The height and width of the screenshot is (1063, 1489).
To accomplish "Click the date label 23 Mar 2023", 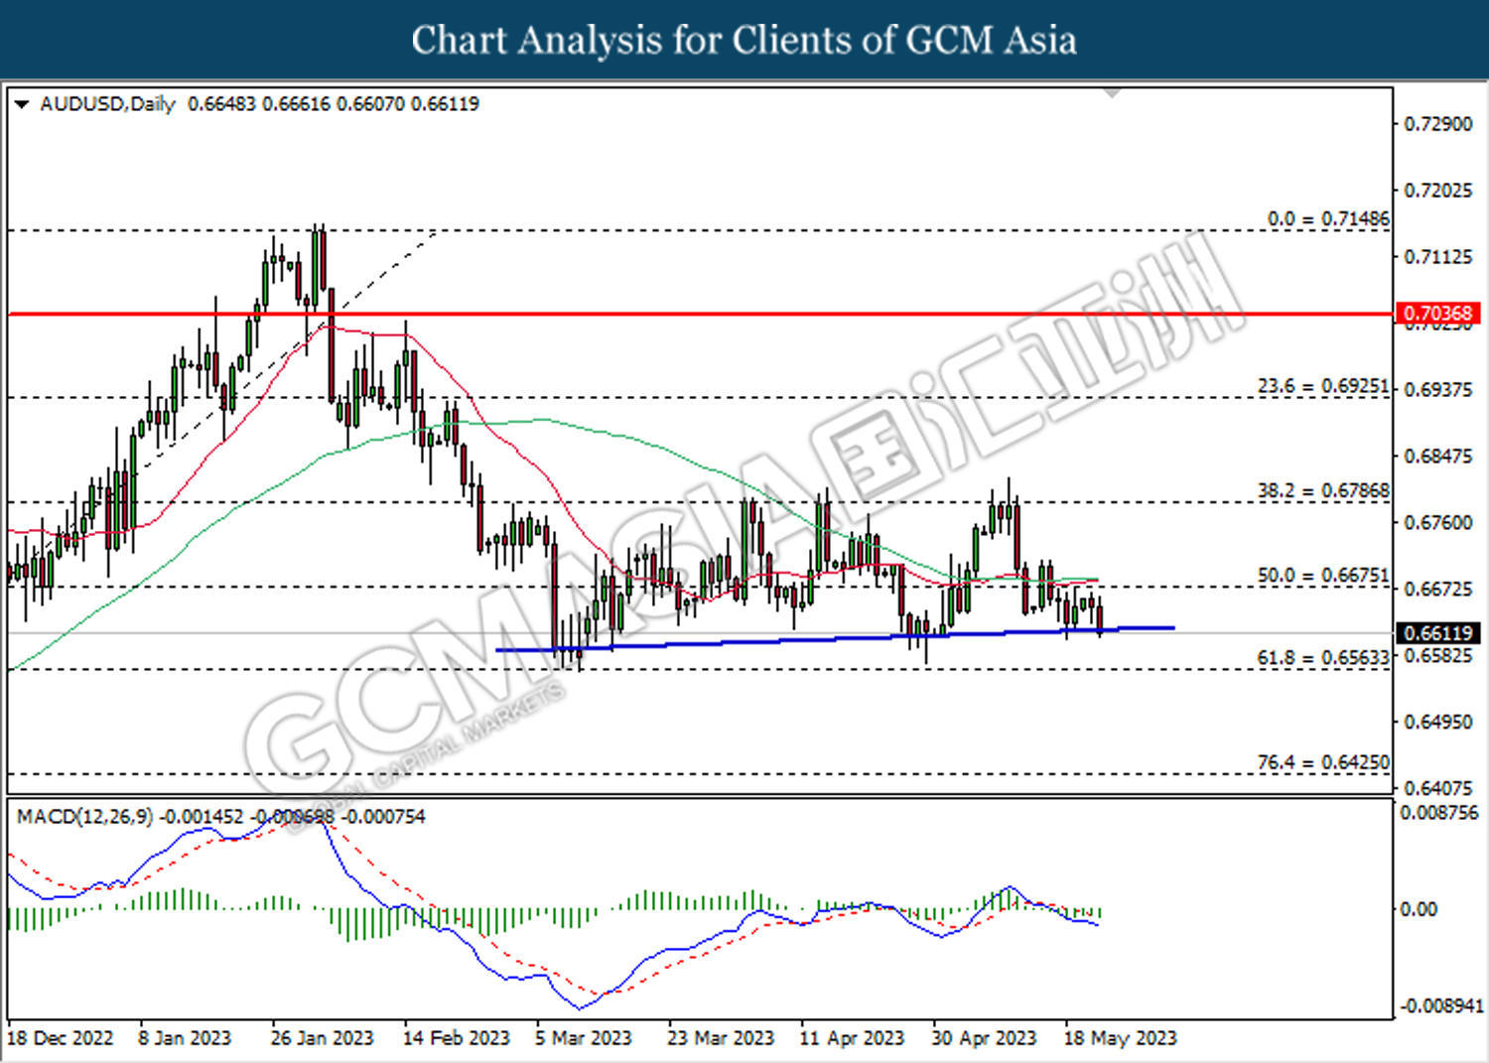I will (x=721, y=1038).
